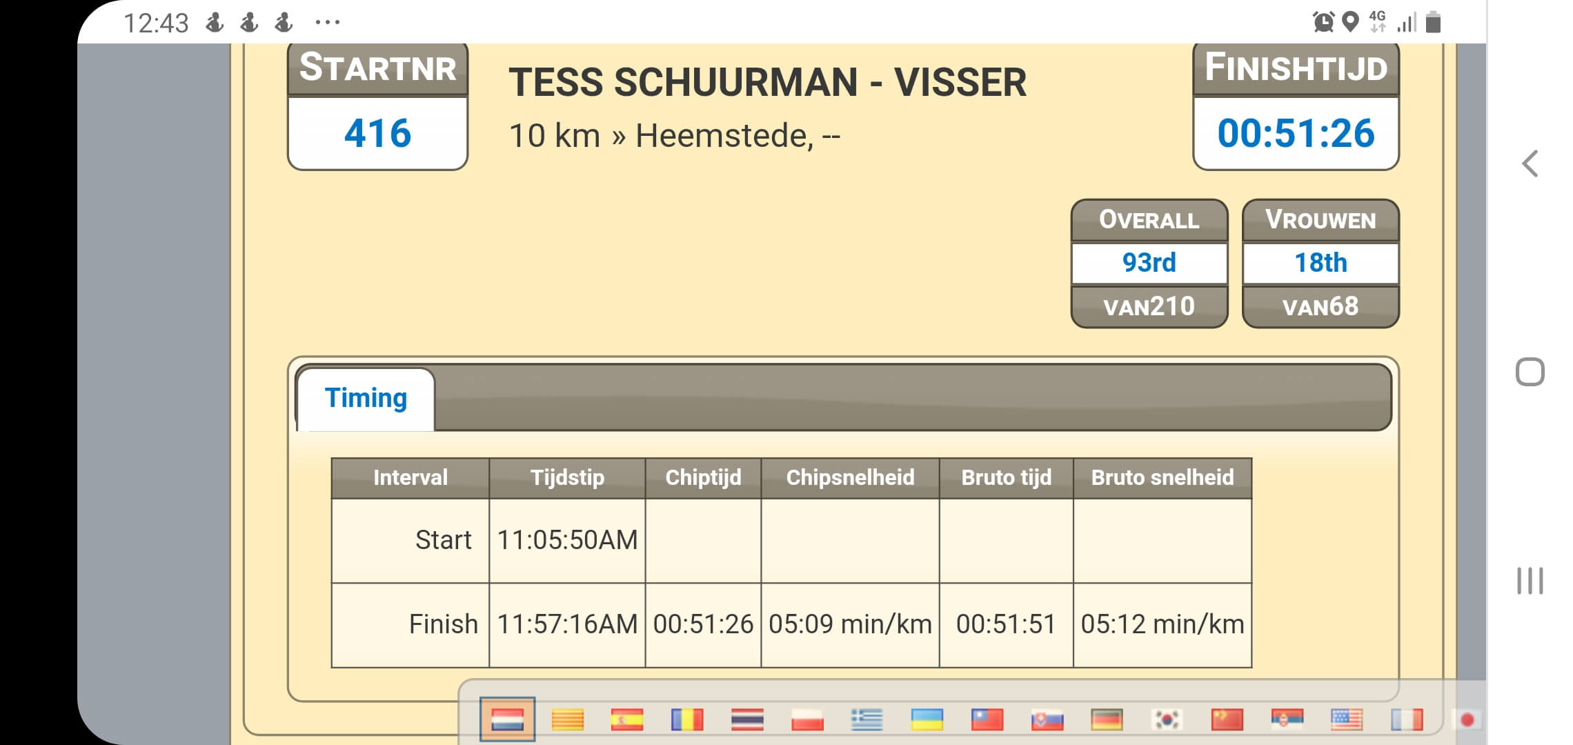Open the Overall 93rd ranking box
1573x745 pixels.
[x=1149, y=263]
